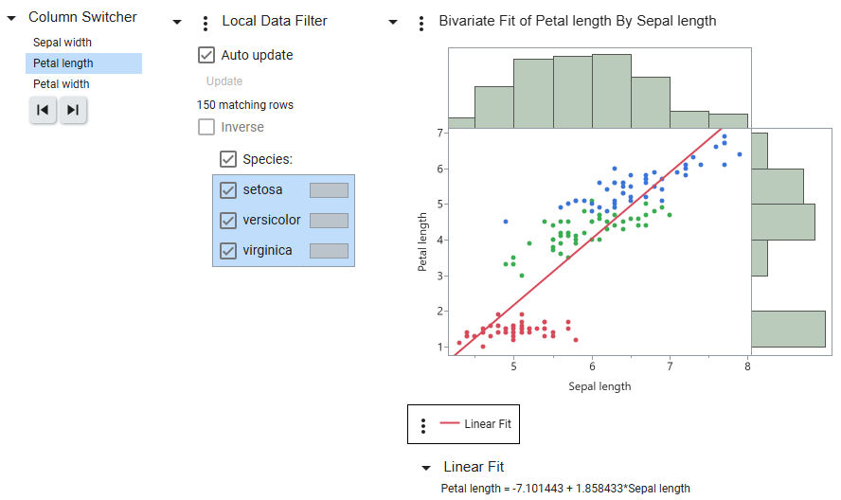
Task: Enable the Inverse checkbox
Action: click(206, 127)
